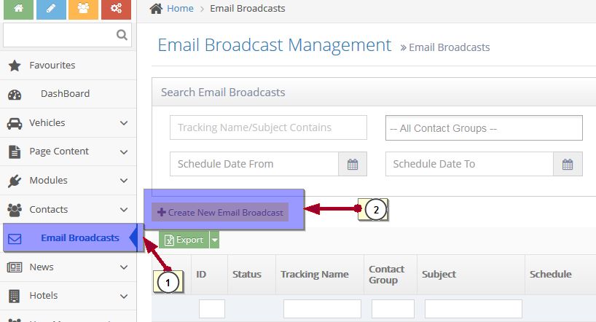
Task: Click the Schedule Date From field
Action: [254, 164]
